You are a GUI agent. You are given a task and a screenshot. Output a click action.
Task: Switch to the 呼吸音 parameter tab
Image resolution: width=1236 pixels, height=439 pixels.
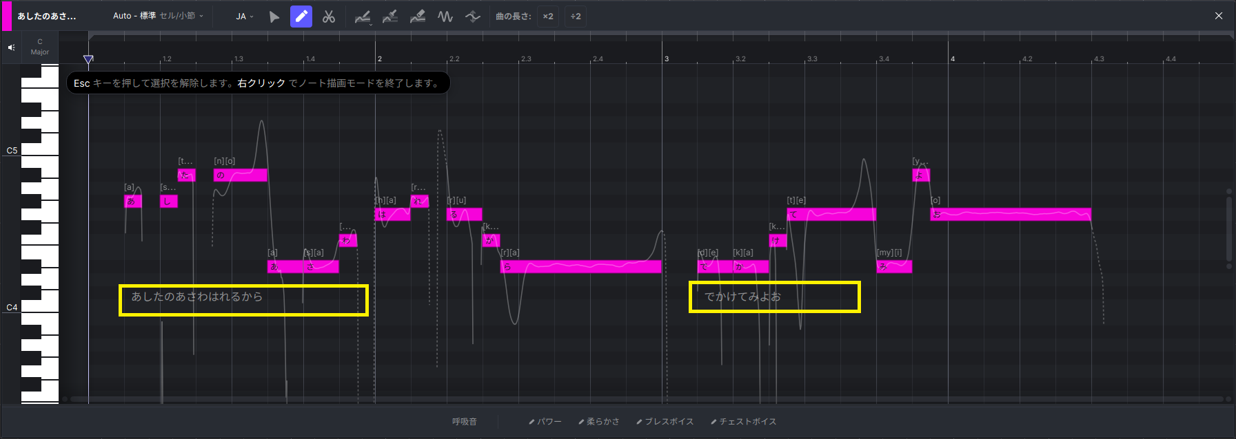pyautogui.click(x=465, y=422)
